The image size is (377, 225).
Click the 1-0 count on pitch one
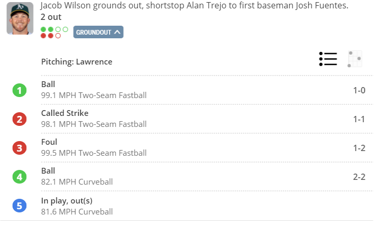click(x=359, y=90)
